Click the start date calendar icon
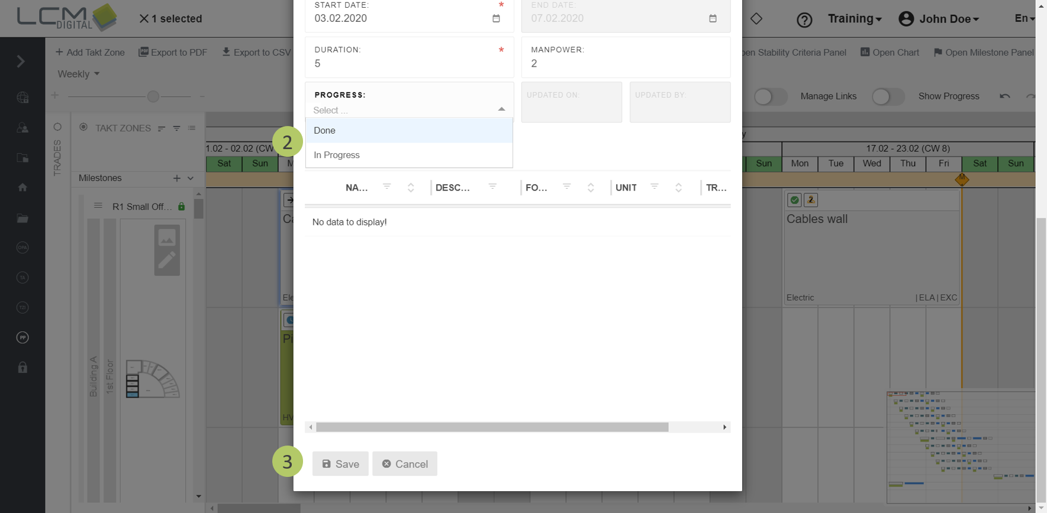The image size is (1047, 513). tap(496, 18)
